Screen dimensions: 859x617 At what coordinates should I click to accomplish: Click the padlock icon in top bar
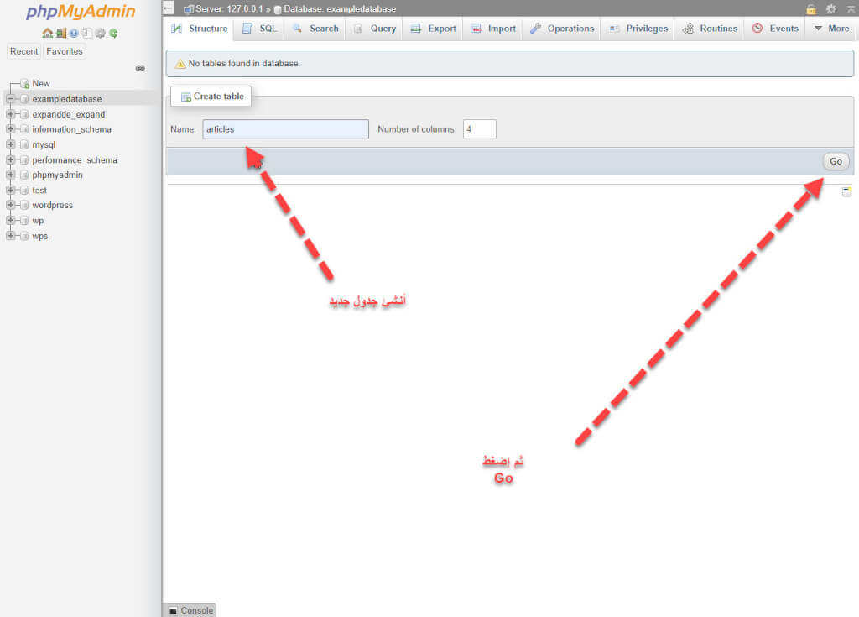click(x=811, y=9)
